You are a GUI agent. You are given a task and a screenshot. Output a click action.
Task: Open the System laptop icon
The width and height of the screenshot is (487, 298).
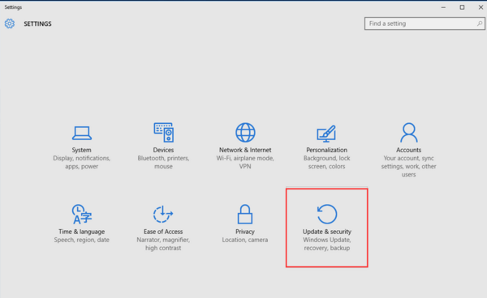(x=82, y=133)
